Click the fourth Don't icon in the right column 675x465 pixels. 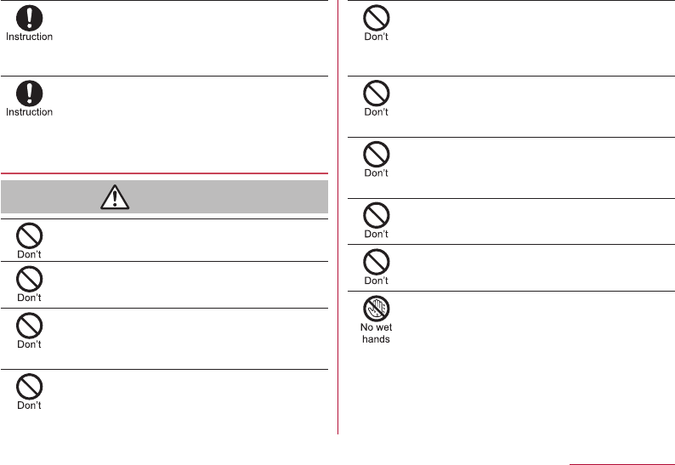pyautogui.click(x=377, y=215)
